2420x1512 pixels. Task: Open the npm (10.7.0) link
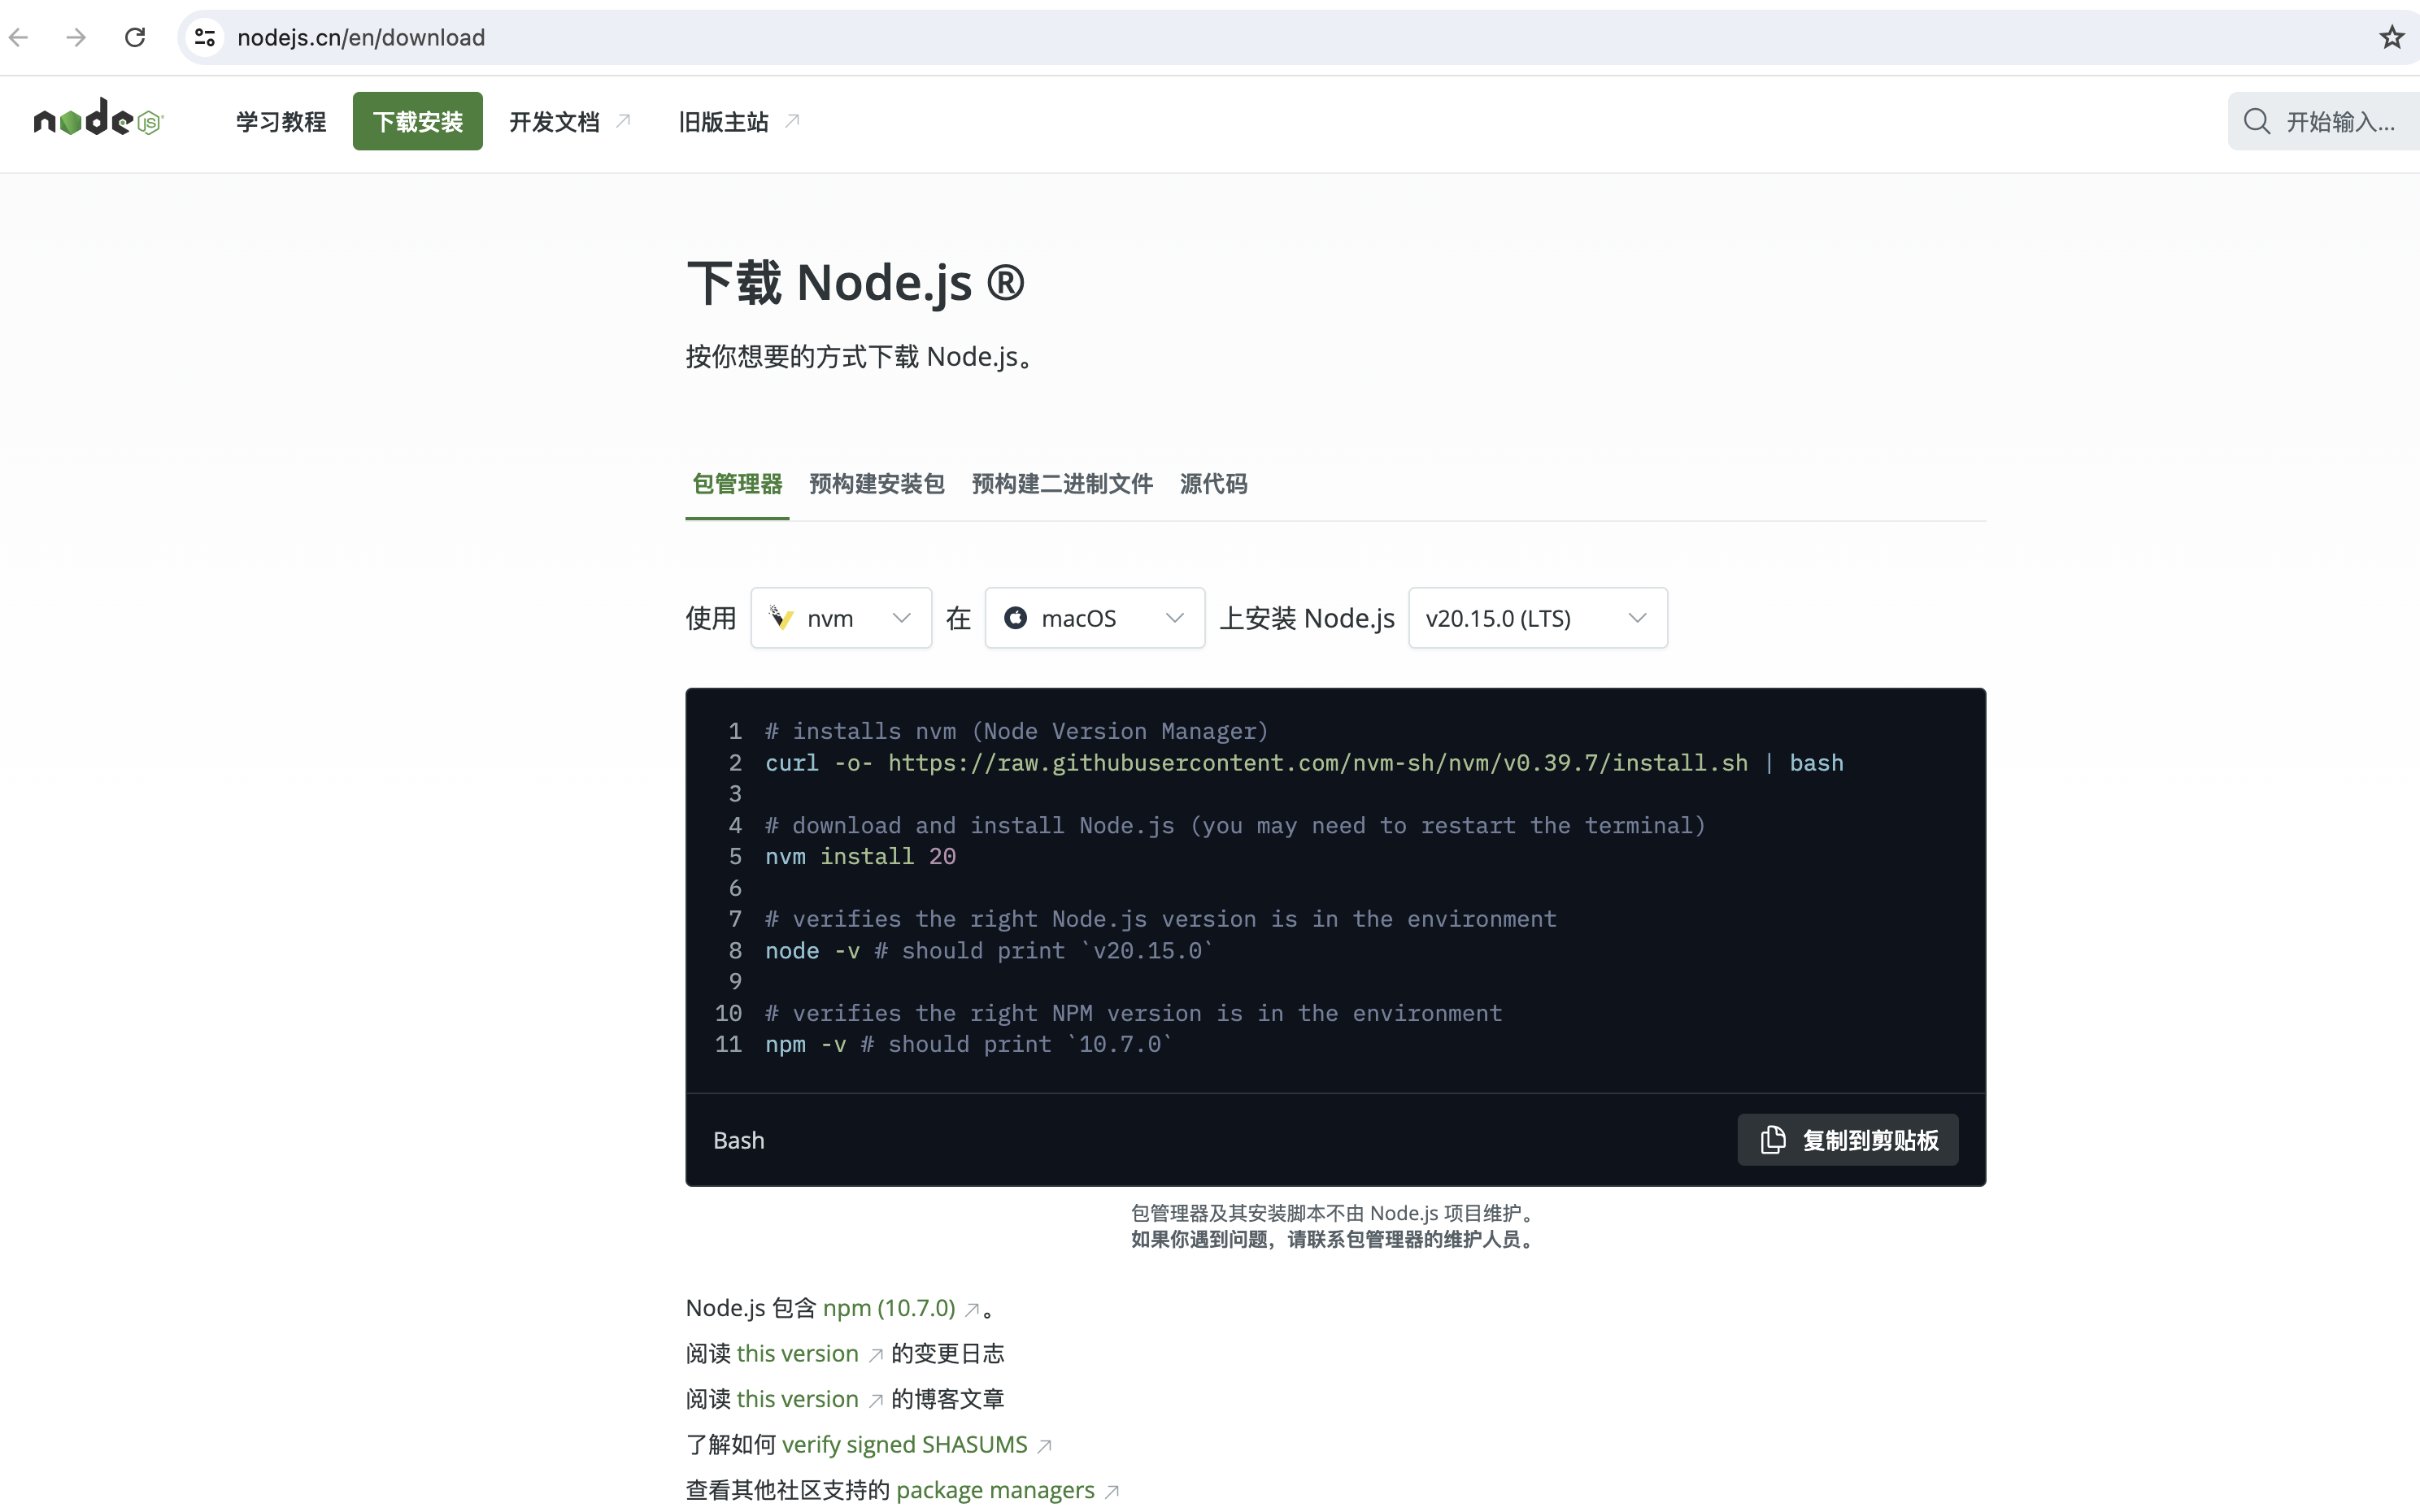[889, 1308]
